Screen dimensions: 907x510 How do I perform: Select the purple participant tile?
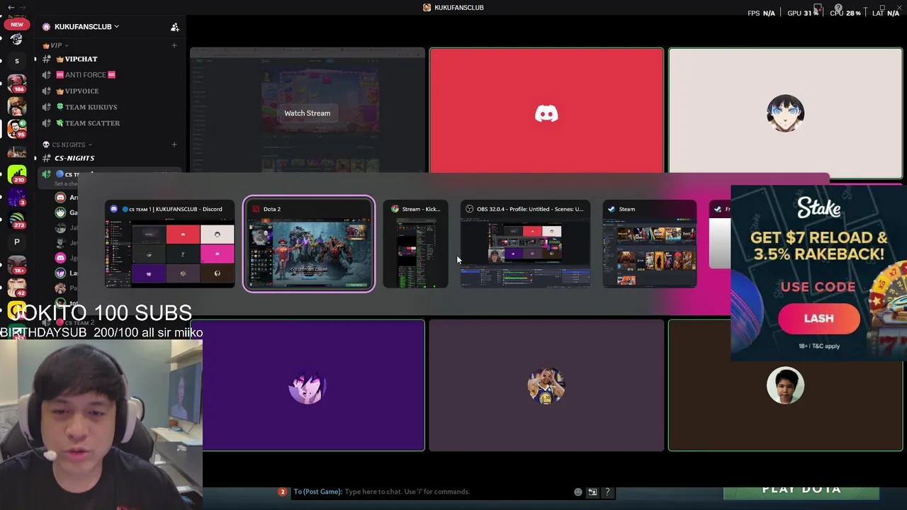pyautogui.click(x=308, y=385)
